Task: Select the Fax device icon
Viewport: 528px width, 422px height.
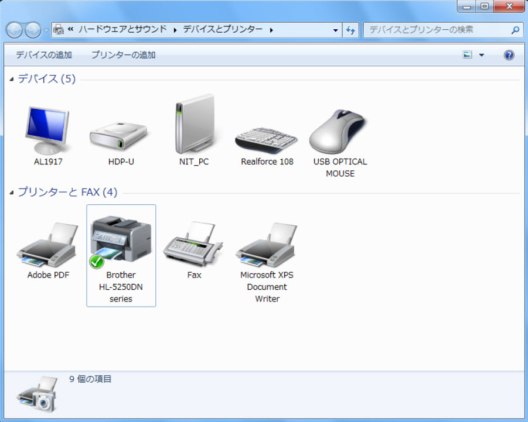Action: point(194,246)
